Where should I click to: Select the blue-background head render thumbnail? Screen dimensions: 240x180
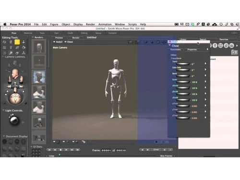click(x=39, y=77)
